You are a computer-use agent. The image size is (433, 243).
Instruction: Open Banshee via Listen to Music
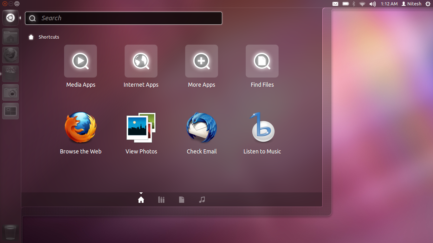click(x=262, y=128)
